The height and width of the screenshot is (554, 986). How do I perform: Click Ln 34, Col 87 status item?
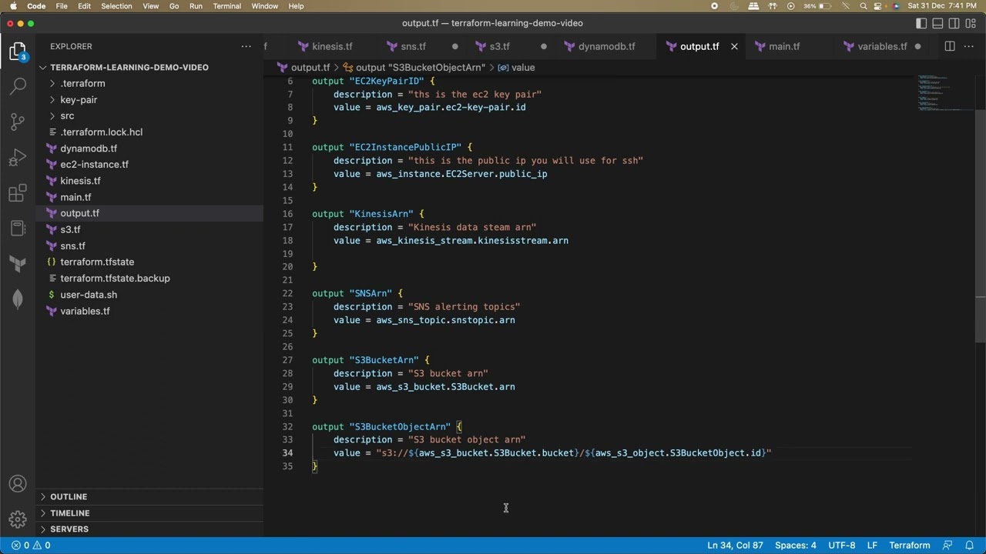click(735, 545)
